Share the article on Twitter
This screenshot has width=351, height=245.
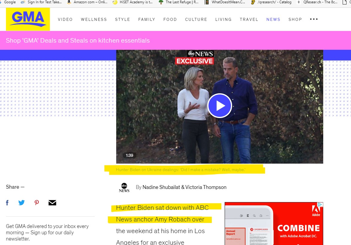tap(22, 203)
